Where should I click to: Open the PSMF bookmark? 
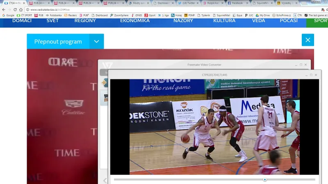click(189, 15)
